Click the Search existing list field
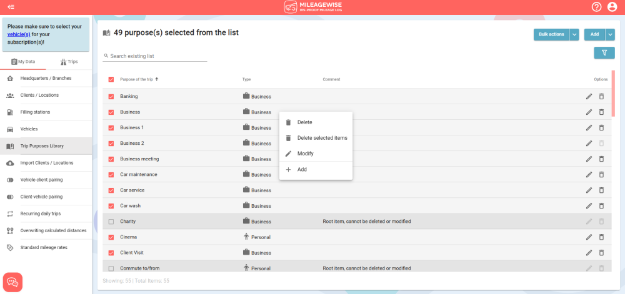The height and width of the screenshot is (294, 625). (x=157, y=56)
